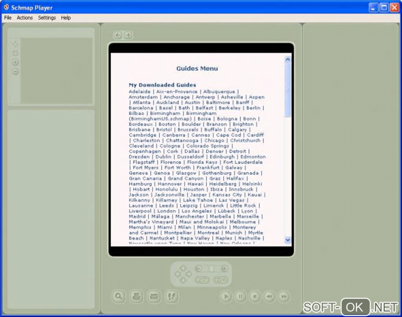The height and width of the screenshot is (317, 402).
Task: Click the footprints tour button
Action: click(x=172, y=296)
